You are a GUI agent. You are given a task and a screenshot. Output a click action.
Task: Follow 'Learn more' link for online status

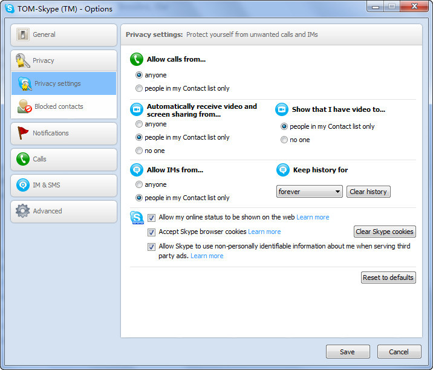pos(313,217)
